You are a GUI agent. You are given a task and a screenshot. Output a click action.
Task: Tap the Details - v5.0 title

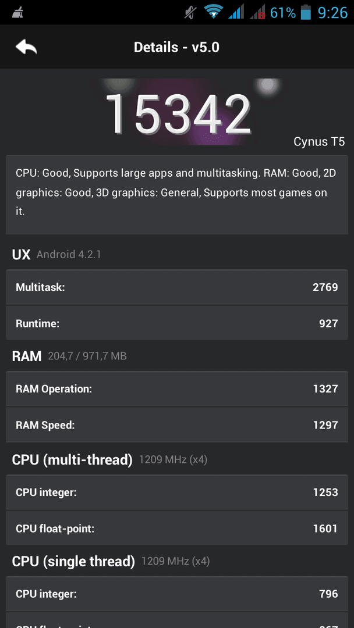click(x=177, y=47)
